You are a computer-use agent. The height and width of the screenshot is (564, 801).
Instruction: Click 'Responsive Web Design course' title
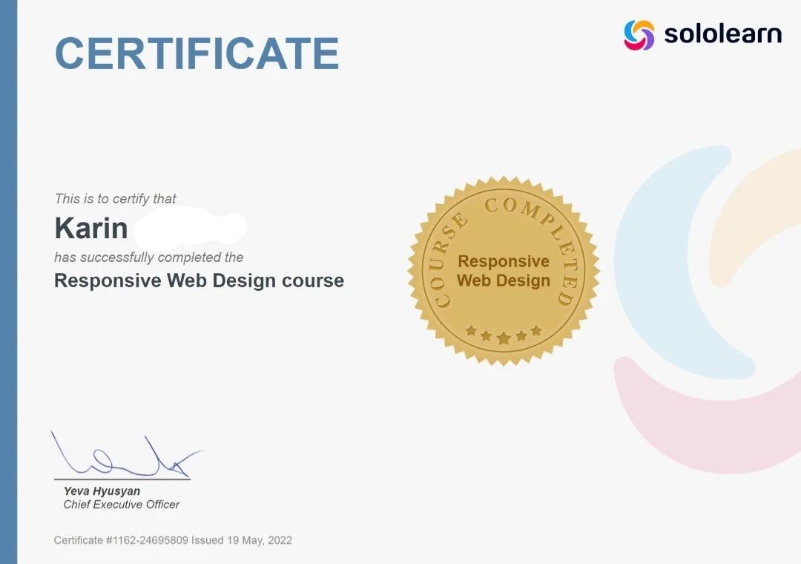click(x=200, y=281)
